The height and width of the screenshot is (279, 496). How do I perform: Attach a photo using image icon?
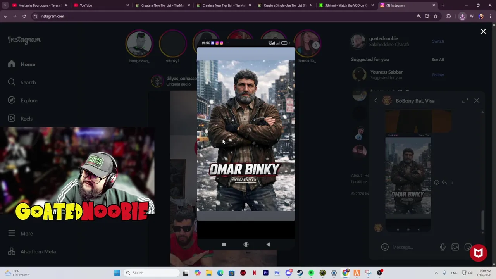(455, 247)
